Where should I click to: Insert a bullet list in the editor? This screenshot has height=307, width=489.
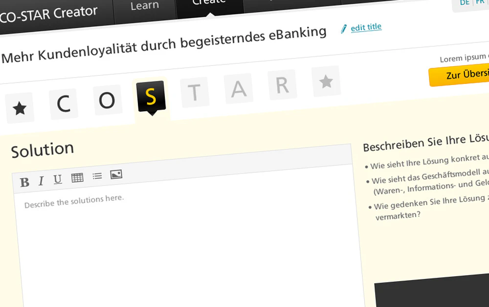click(x=97, y=176)
